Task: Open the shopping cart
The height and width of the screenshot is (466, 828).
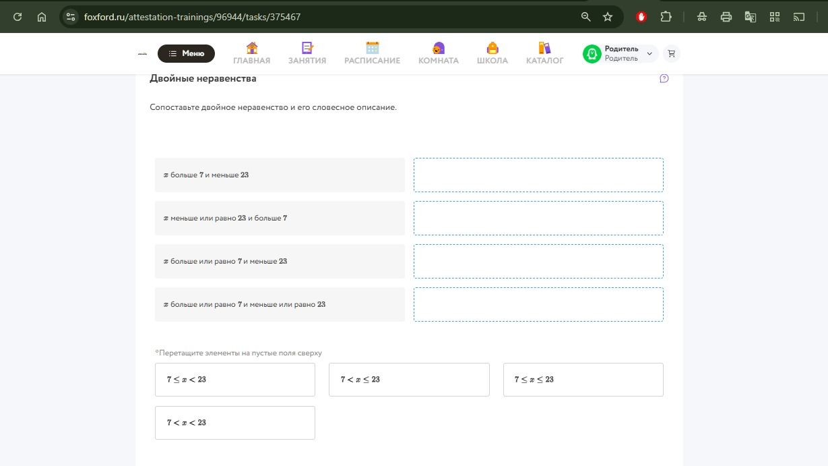Action: pos(671,53)
